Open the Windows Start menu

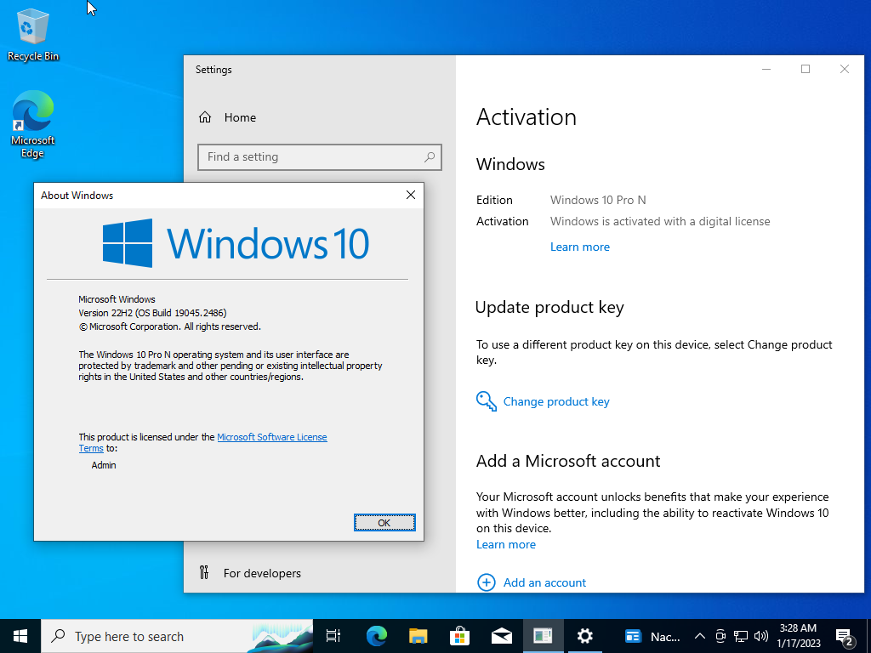click(x=20, y=636)
